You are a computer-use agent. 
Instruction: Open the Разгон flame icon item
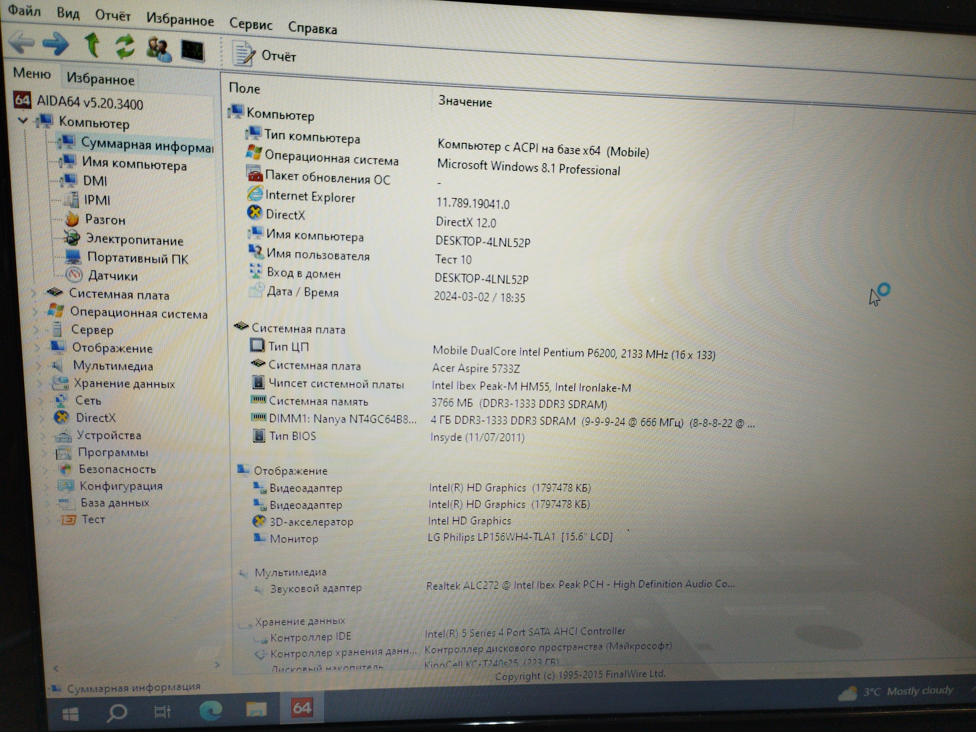pos(95,219)
